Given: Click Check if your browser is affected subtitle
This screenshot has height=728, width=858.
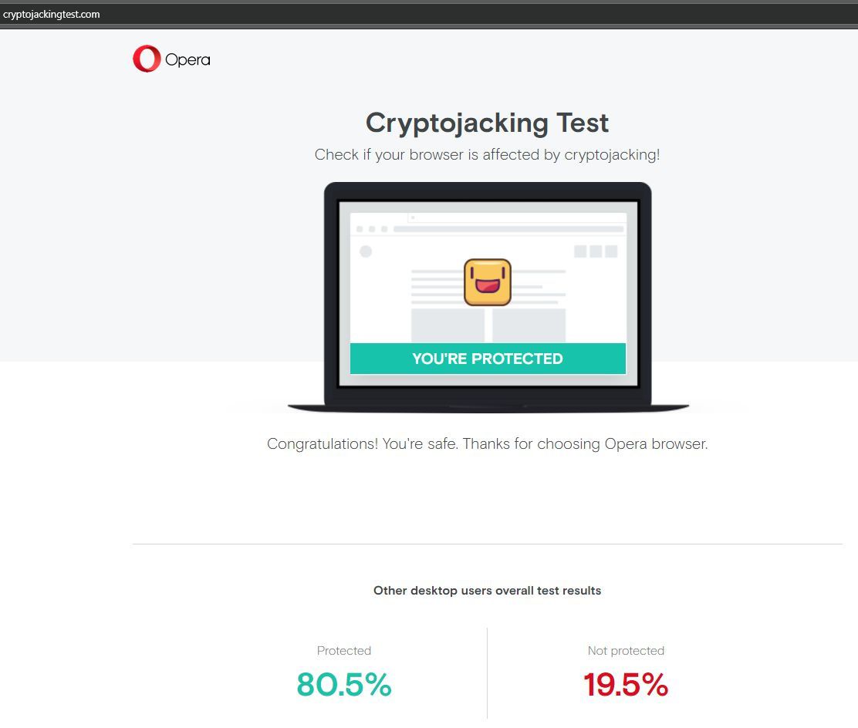Looking at the screenshot, I should (487, 155).
